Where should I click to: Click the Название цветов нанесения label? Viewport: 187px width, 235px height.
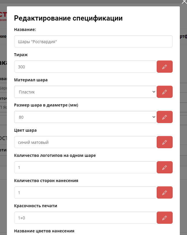[x=44, y=231]
